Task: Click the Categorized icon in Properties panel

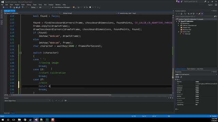Action: tap(176, 77)
